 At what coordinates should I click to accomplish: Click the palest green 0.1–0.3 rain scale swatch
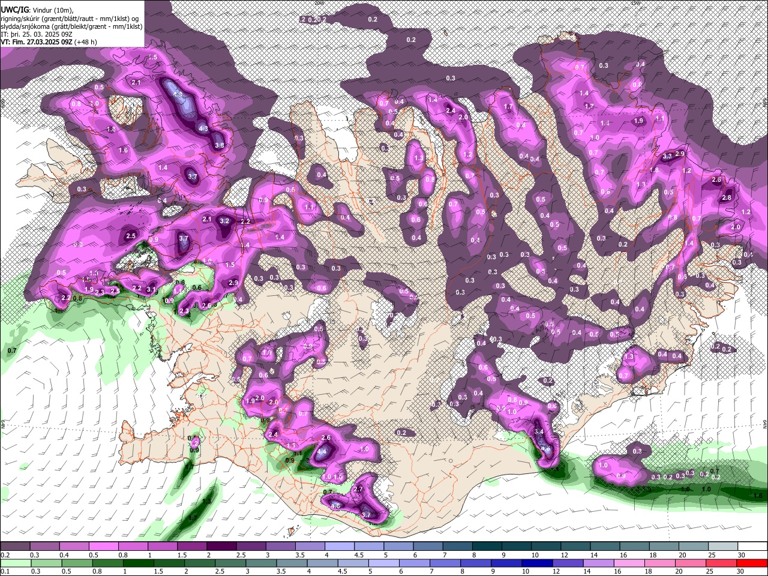click(x=16, y=563)
